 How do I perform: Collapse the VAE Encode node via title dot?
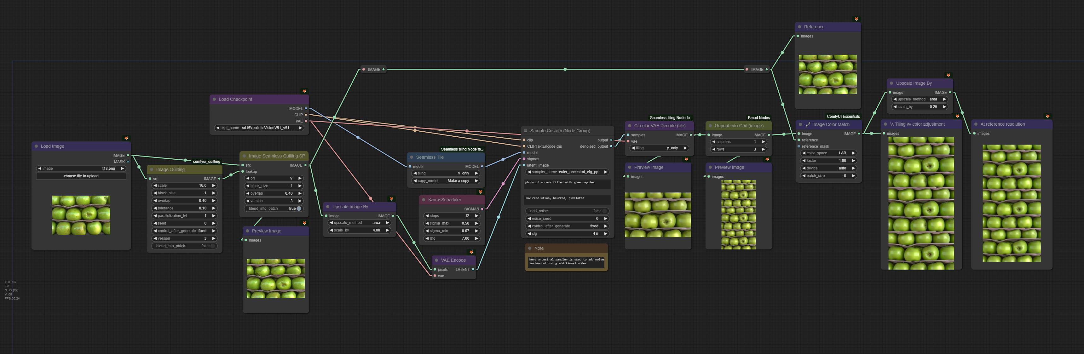436,260
